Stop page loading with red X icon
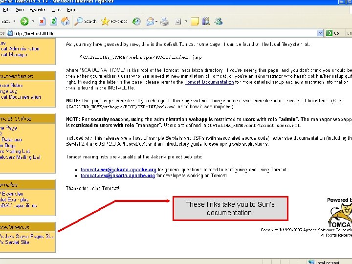Screen dimensions: 352x264 42,22
